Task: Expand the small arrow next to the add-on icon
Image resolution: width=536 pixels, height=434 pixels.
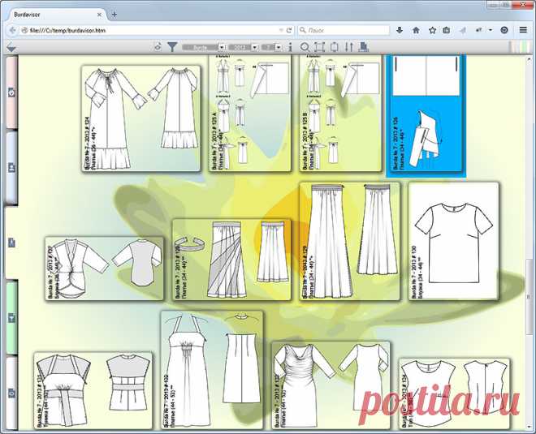Action: pyautogui.click(x=491, y=30)
